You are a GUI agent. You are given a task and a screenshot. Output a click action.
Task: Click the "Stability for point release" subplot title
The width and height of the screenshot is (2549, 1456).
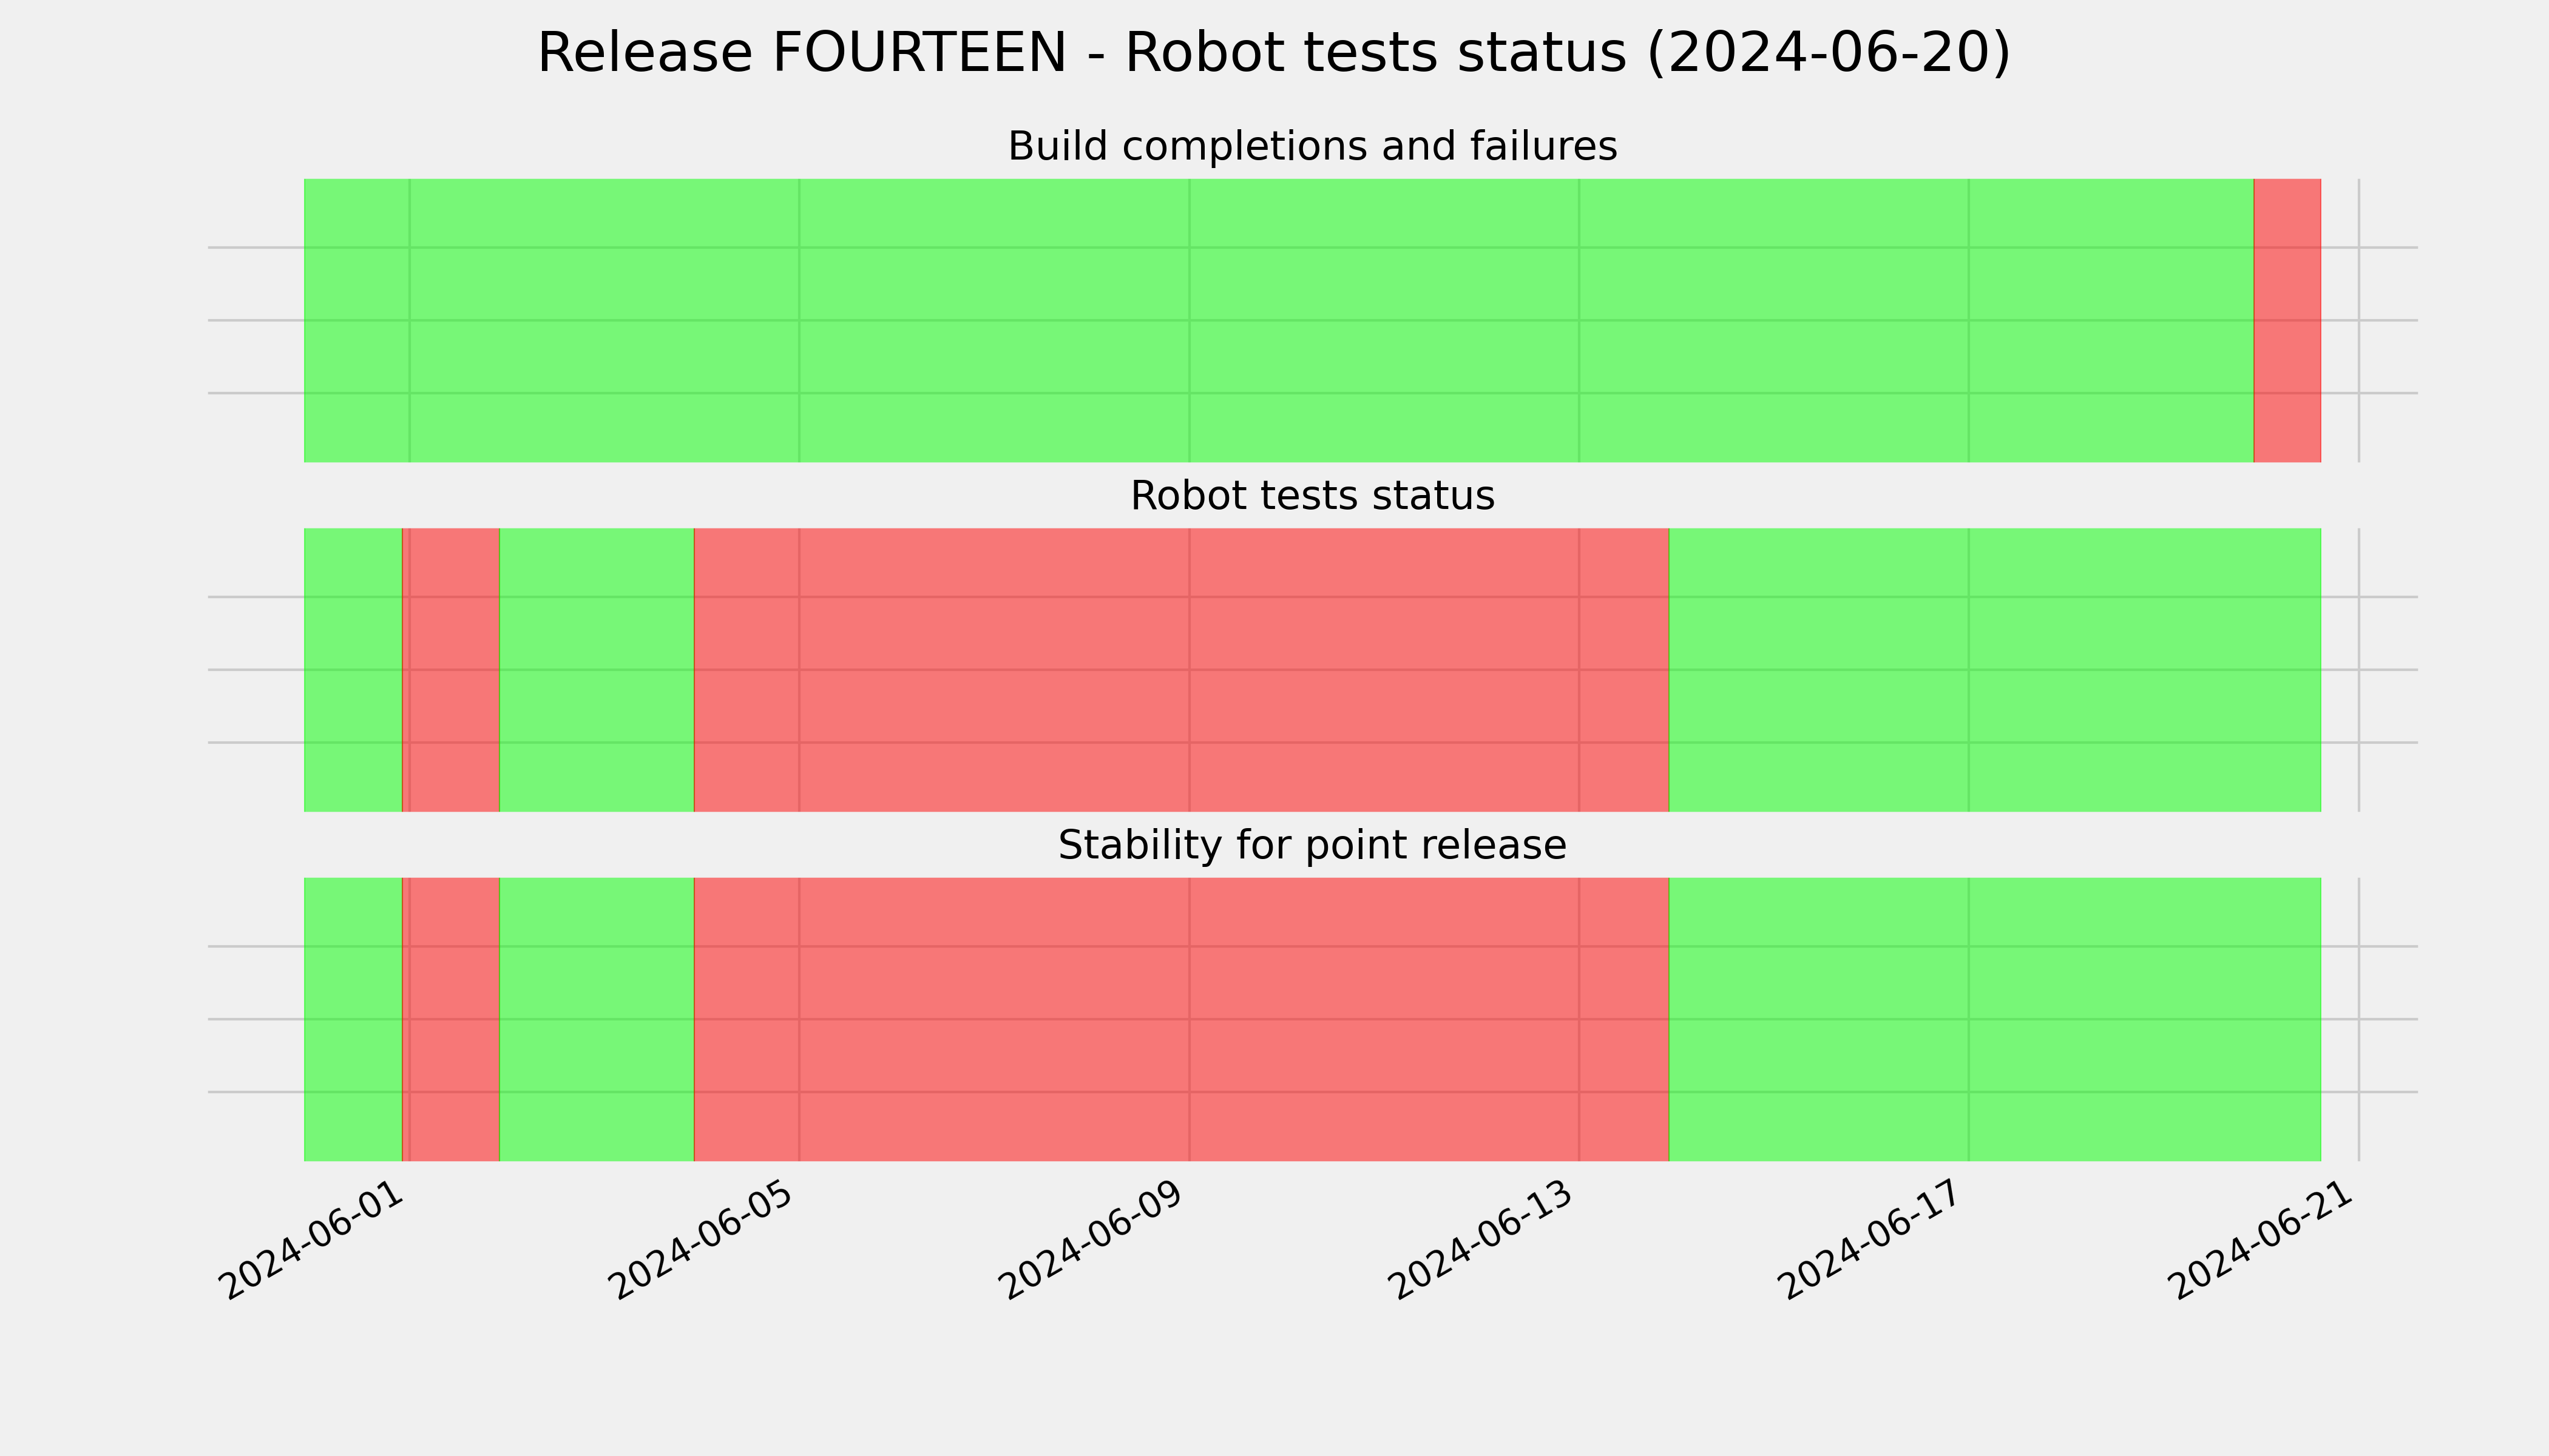point(1312,846)
